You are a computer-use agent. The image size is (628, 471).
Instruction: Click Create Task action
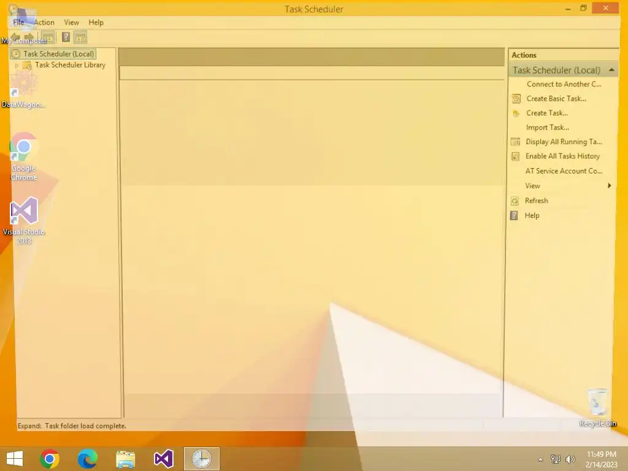click(546, 113)
